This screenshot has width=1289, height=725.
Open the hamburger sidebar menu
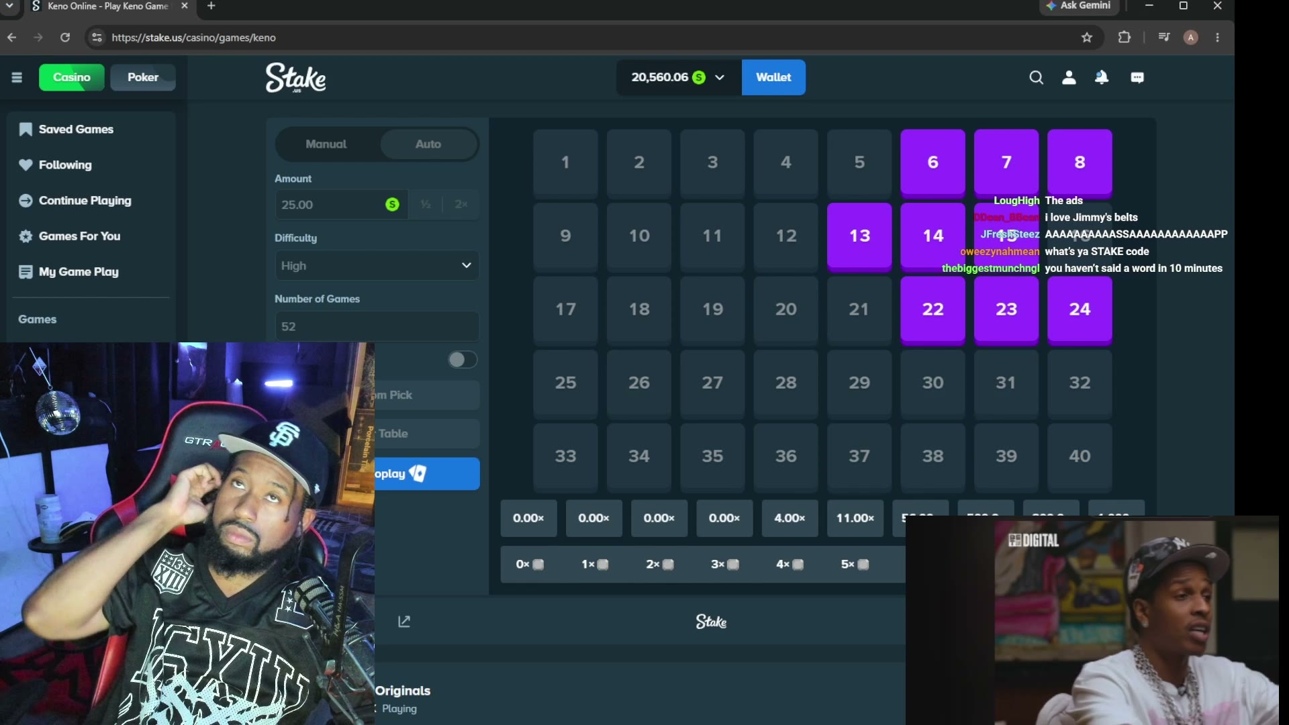[17, 78]
